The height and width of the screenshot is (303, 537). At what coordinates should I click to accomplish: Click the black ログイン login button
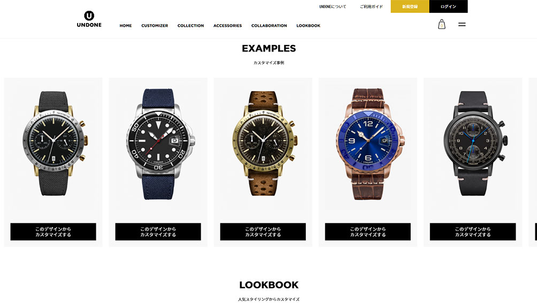pos(448,6)
